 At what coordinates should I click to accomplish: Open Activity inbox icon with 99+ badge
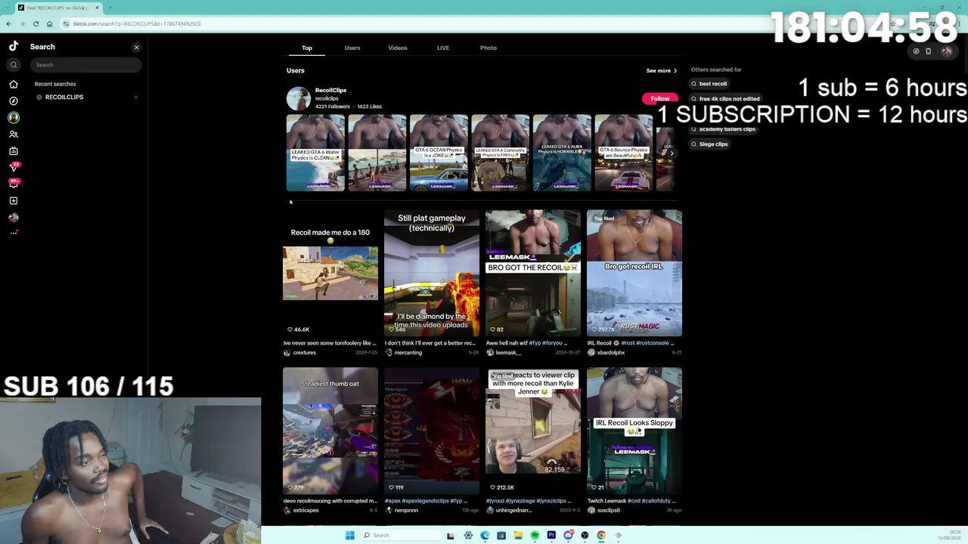click(14, 184)
